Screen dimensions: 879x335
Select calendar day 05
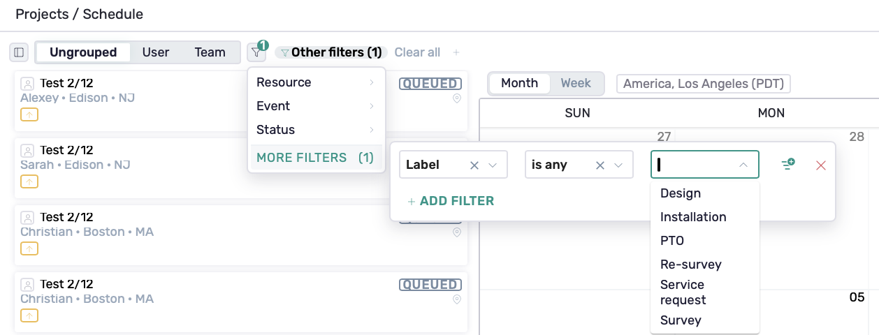[857, 298]
